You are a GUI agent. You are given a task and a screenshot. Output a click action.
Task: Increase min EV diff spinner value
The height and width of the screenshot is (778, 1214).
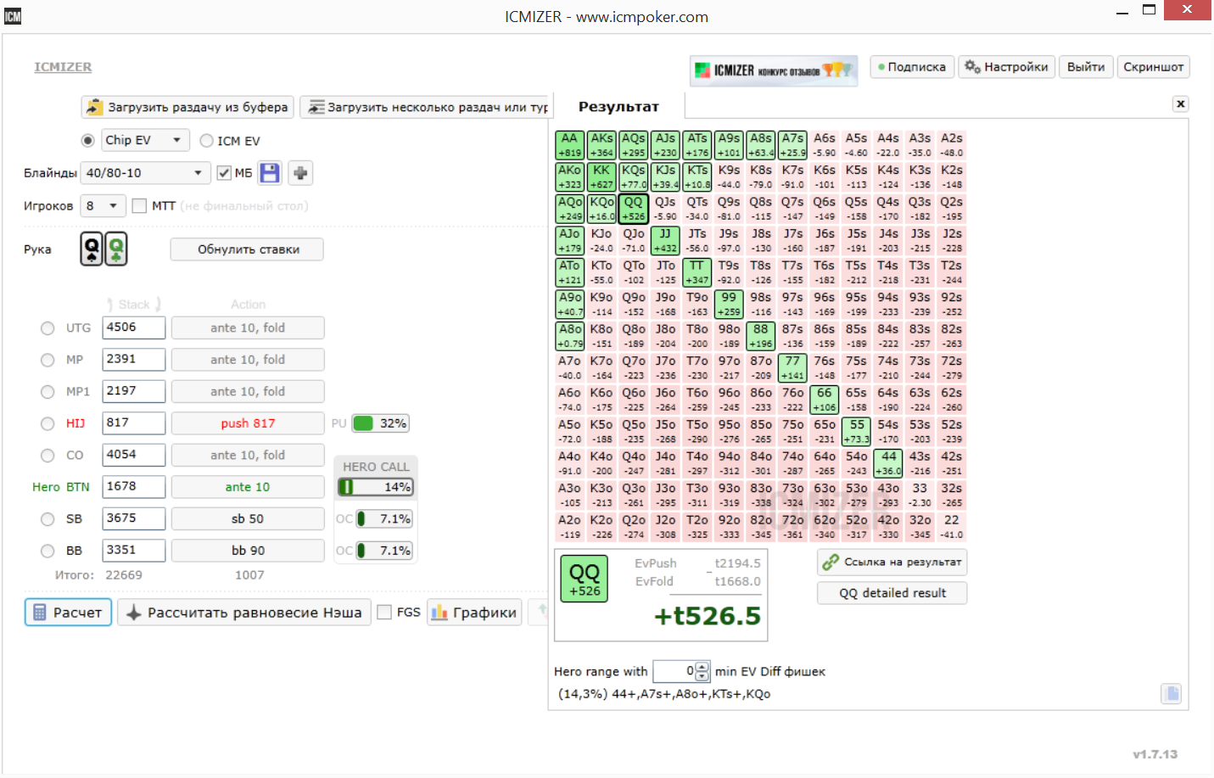click(702, 667)
